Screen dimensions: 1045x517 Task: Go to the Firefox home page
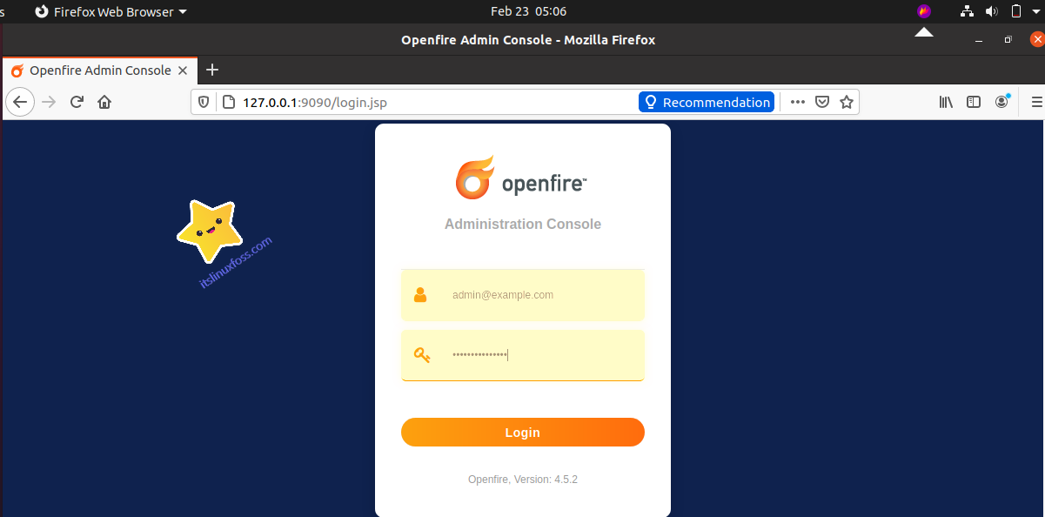tap(104, 102)
